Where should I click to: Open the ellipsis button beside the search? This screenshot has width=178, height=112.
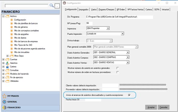click(57, 6)
